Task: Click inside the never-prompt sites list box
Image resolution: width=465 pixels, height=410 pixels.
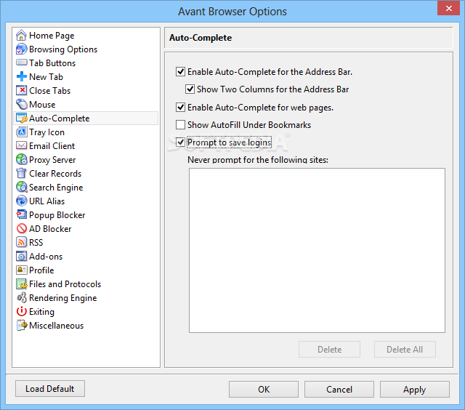Action: [x=317, y=250]
